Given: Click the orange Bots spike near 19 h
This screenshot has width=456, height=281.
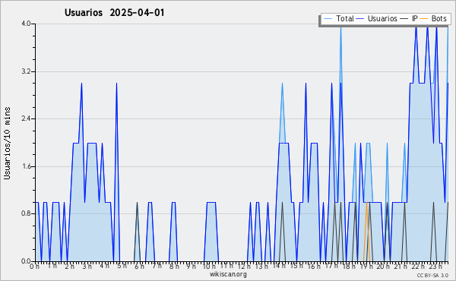Looking at the screenshot, I should point(366,232).
